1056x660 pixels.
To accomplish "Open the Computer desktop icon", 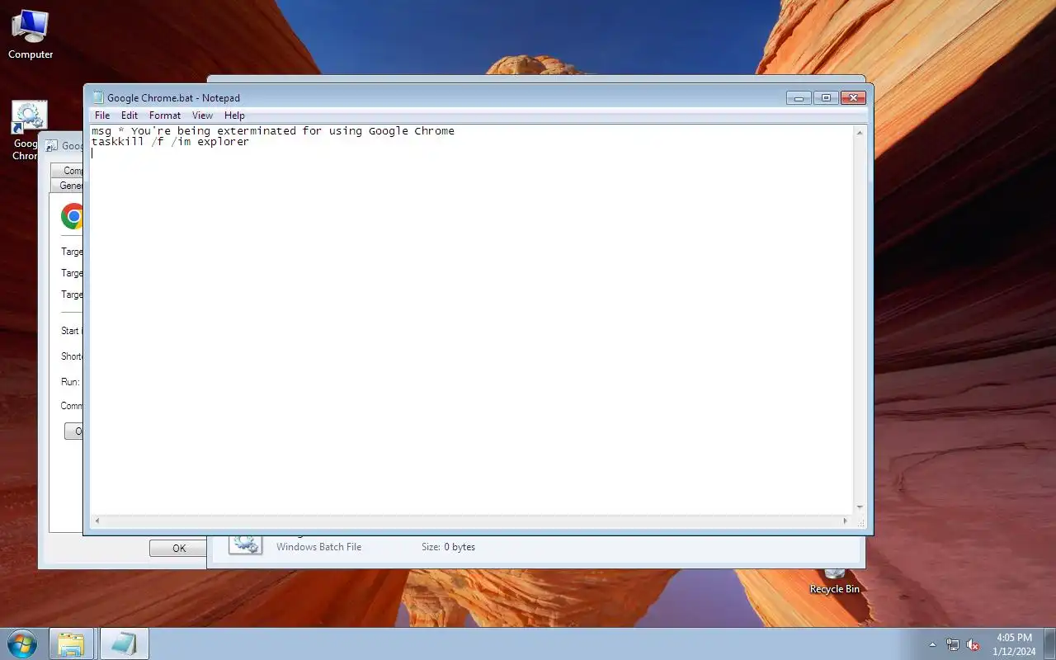I will pos(31,35).
